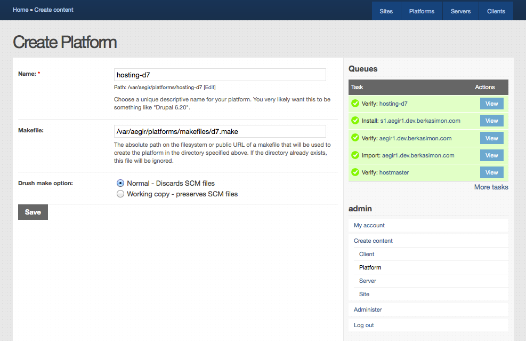The image size is (526, 341).
Task: Open Administer in admin menu
Action: tap(368, 310)
